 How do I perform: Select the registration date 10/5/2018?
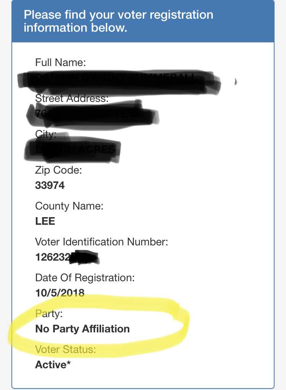click(60, 293)
